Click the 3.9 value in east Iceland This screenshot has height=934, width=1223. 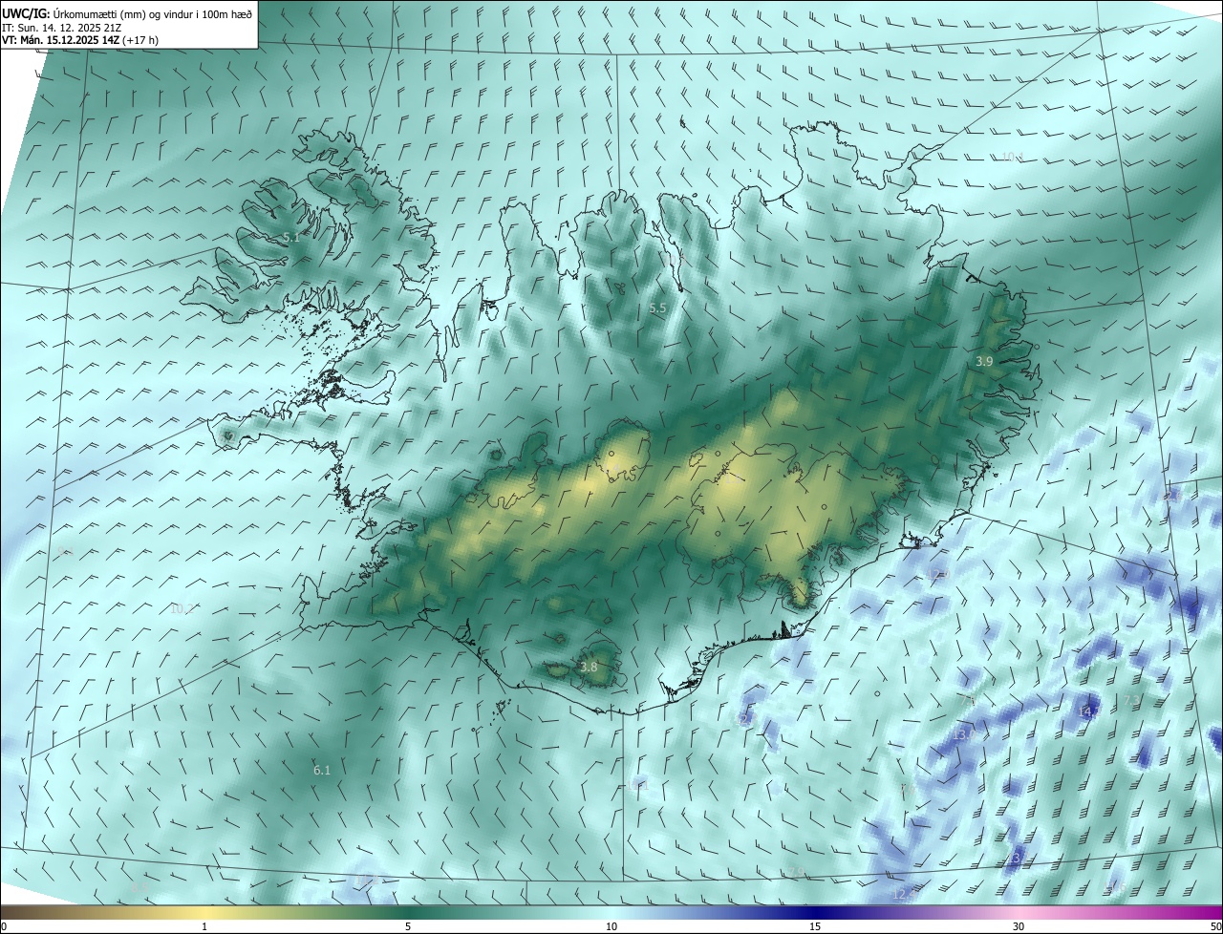(x=984, y=361)
